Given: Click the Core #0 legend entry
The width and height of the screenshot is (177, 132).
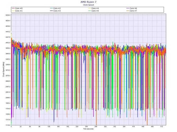Looking at the screenshot, I should pos(17,8).
